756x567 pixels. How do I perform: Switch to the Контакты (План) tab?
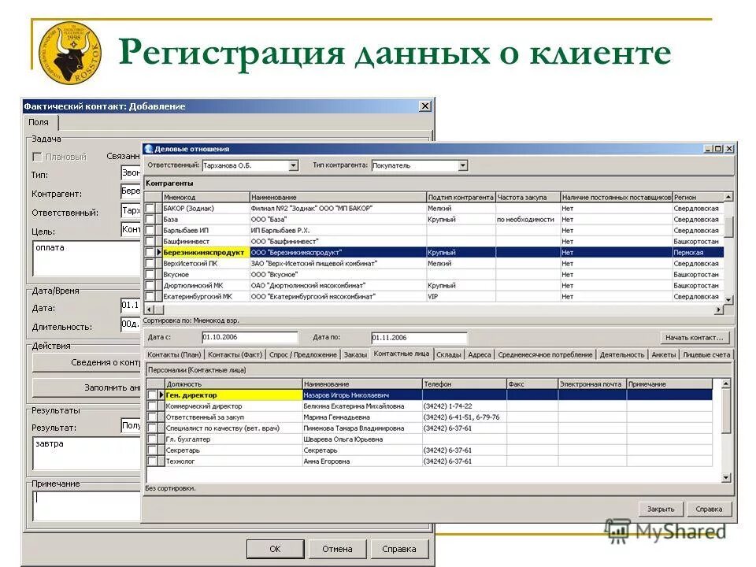click(x=174, y=354)
